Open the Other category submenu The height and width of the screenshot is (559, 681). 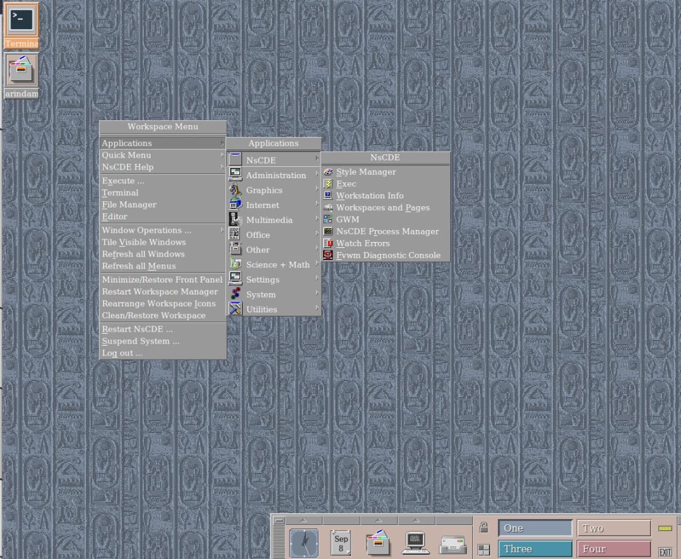[x=273, y=250]
